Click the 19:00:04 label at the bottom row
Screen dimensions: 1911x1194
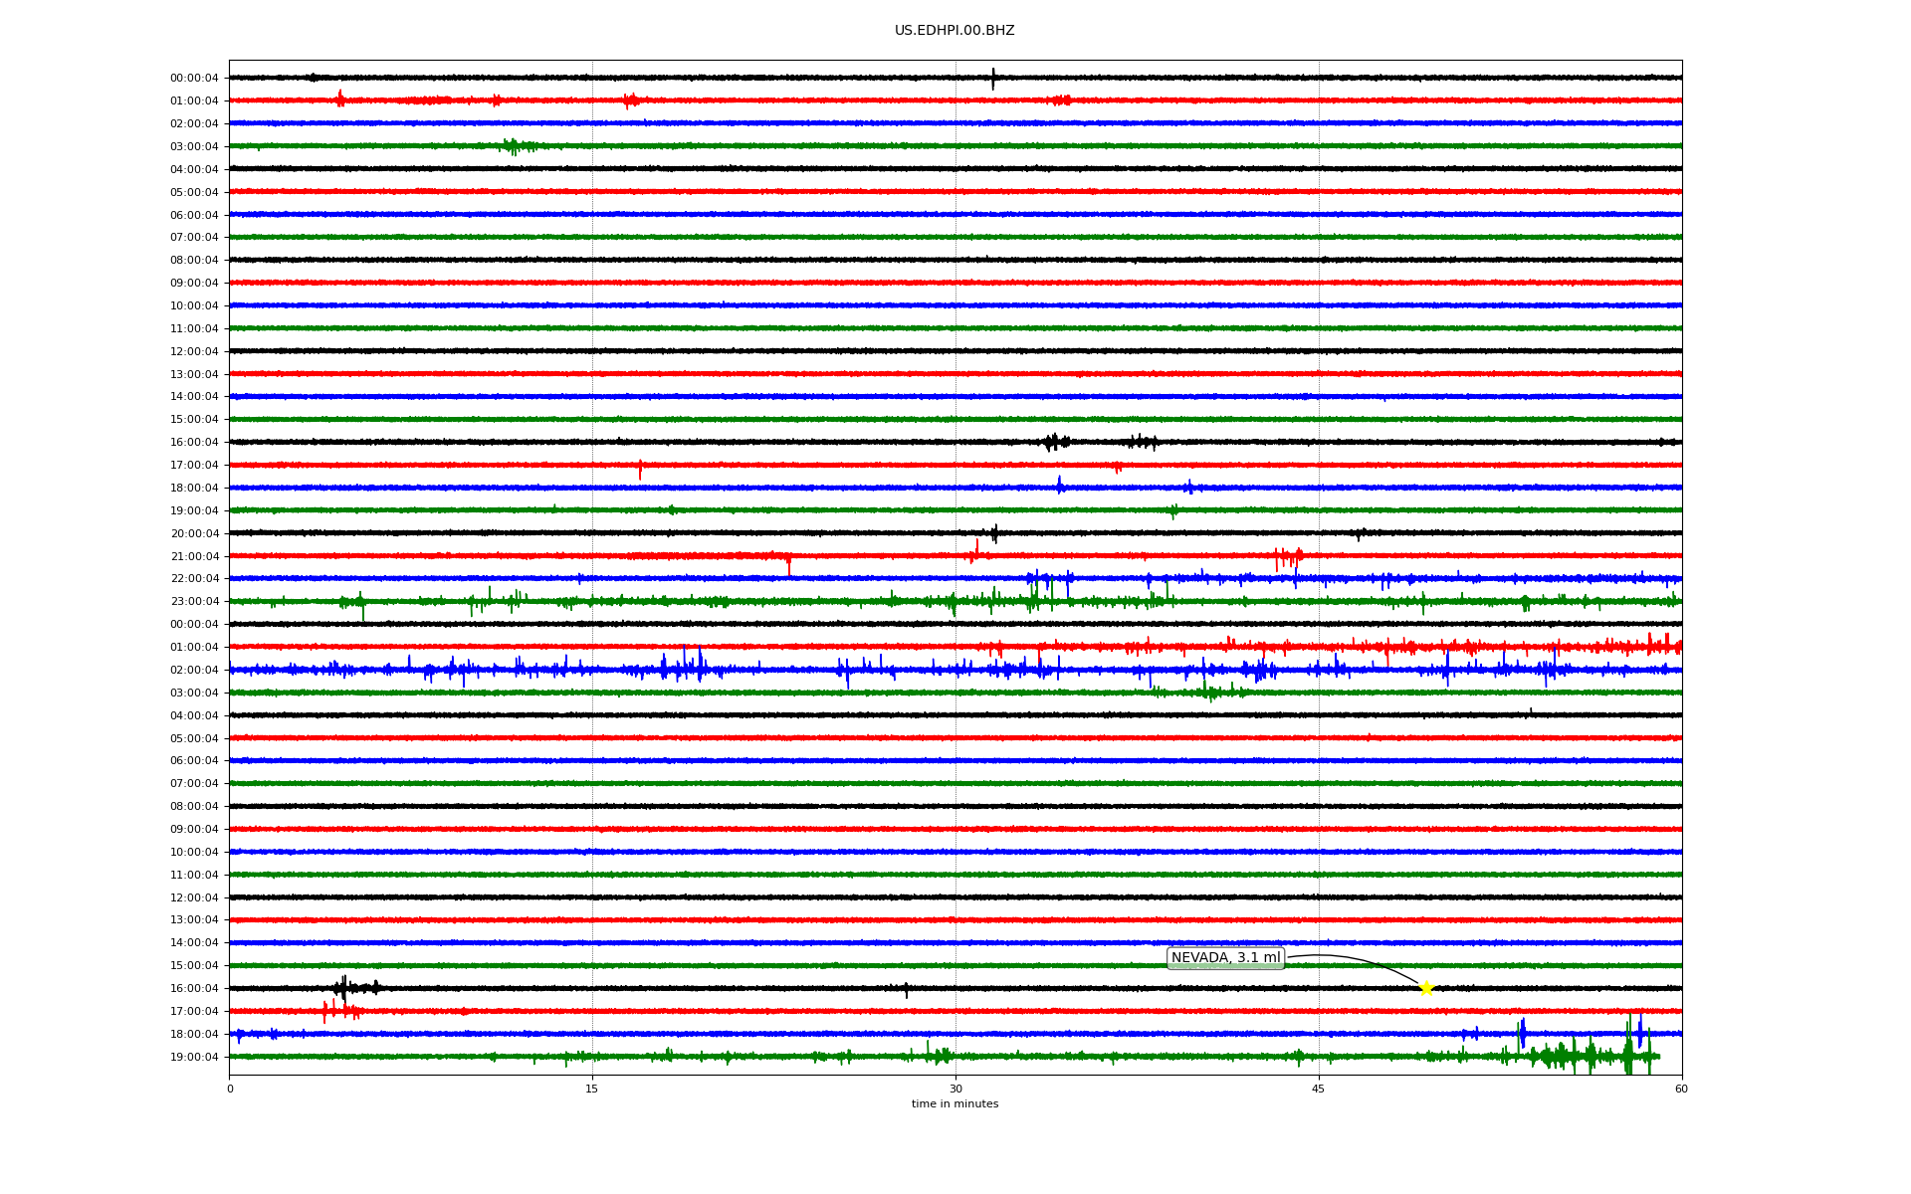tap(194, 1058)
